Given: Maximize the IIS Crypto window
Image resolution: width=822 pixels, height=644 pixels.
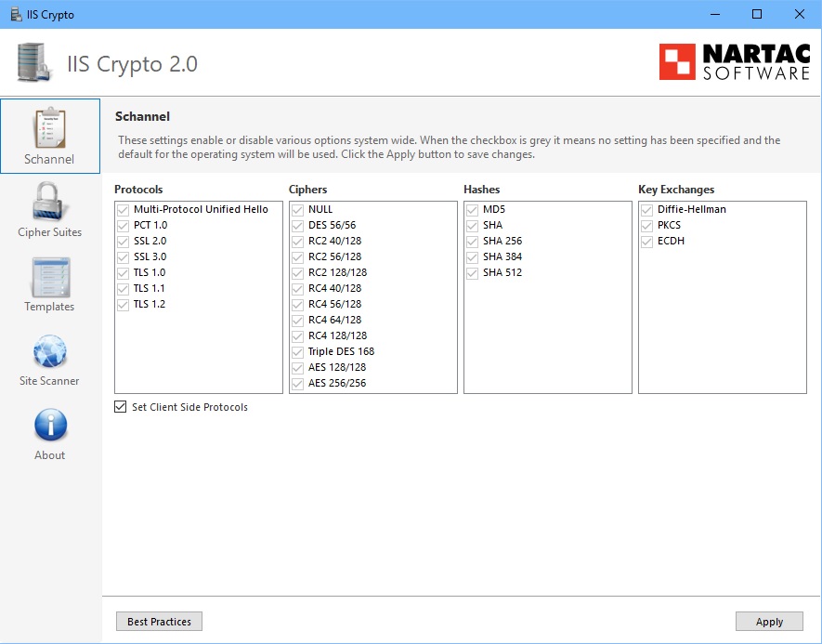Looking at the screenshot, I should tap(757, 14).
